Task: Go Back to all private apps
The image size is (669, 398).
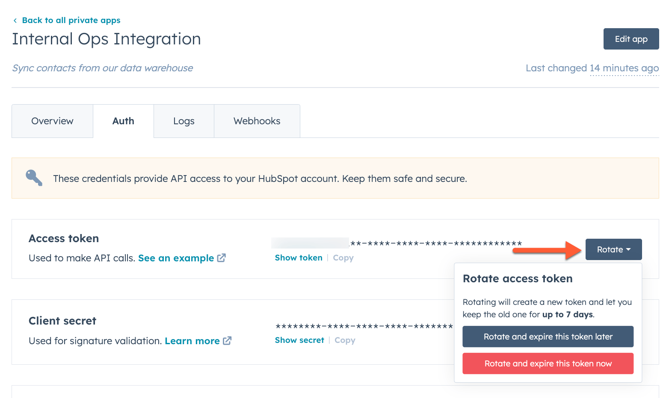Action: coord(71,20)
